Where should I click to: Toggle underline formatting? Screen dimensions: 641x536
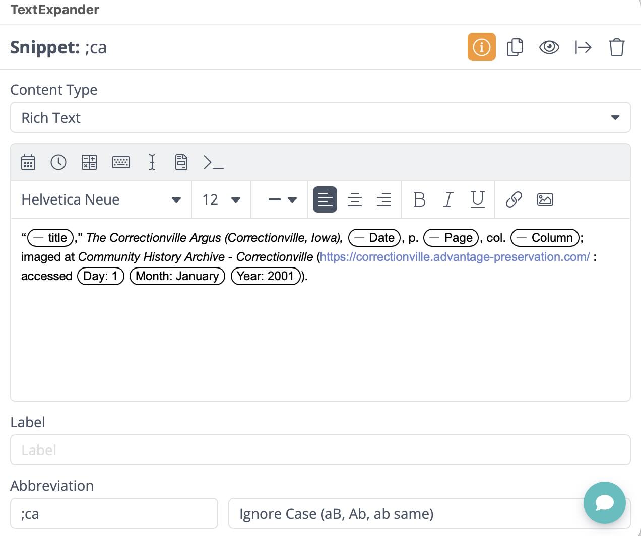click(x=477, y=199)
